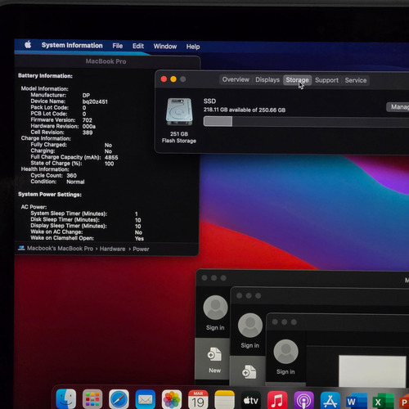Open Finder from the Dock
Screen dimensions: 409x409
(66, 399)
